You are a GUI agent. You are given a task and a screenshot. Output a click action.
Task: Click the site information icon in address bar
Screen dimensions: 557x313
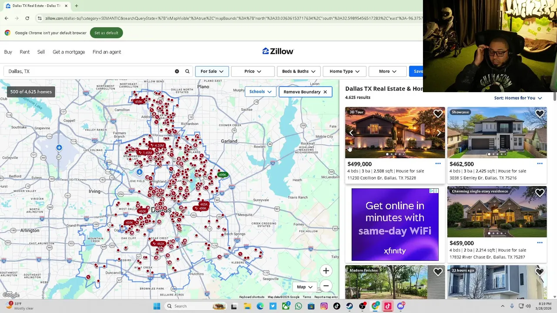40,18
